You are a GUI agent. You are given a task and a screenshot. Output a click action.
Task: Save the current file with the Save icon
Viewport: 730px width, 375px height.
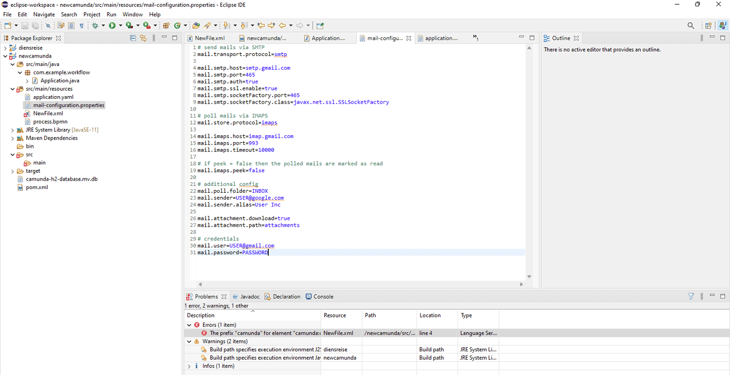click(24, 25)
